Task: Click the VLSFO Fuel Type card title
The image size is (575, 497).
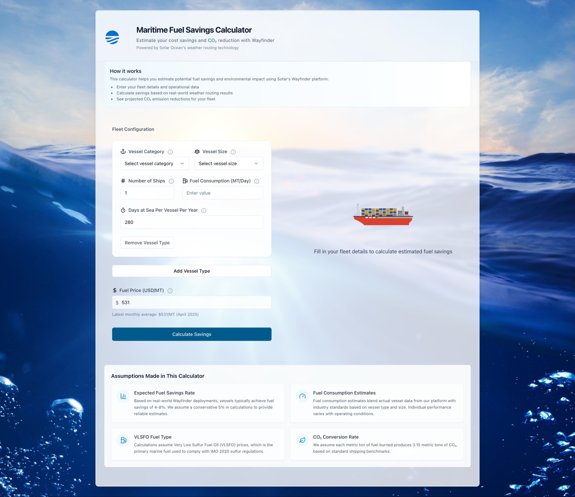Action: (153, 437)
